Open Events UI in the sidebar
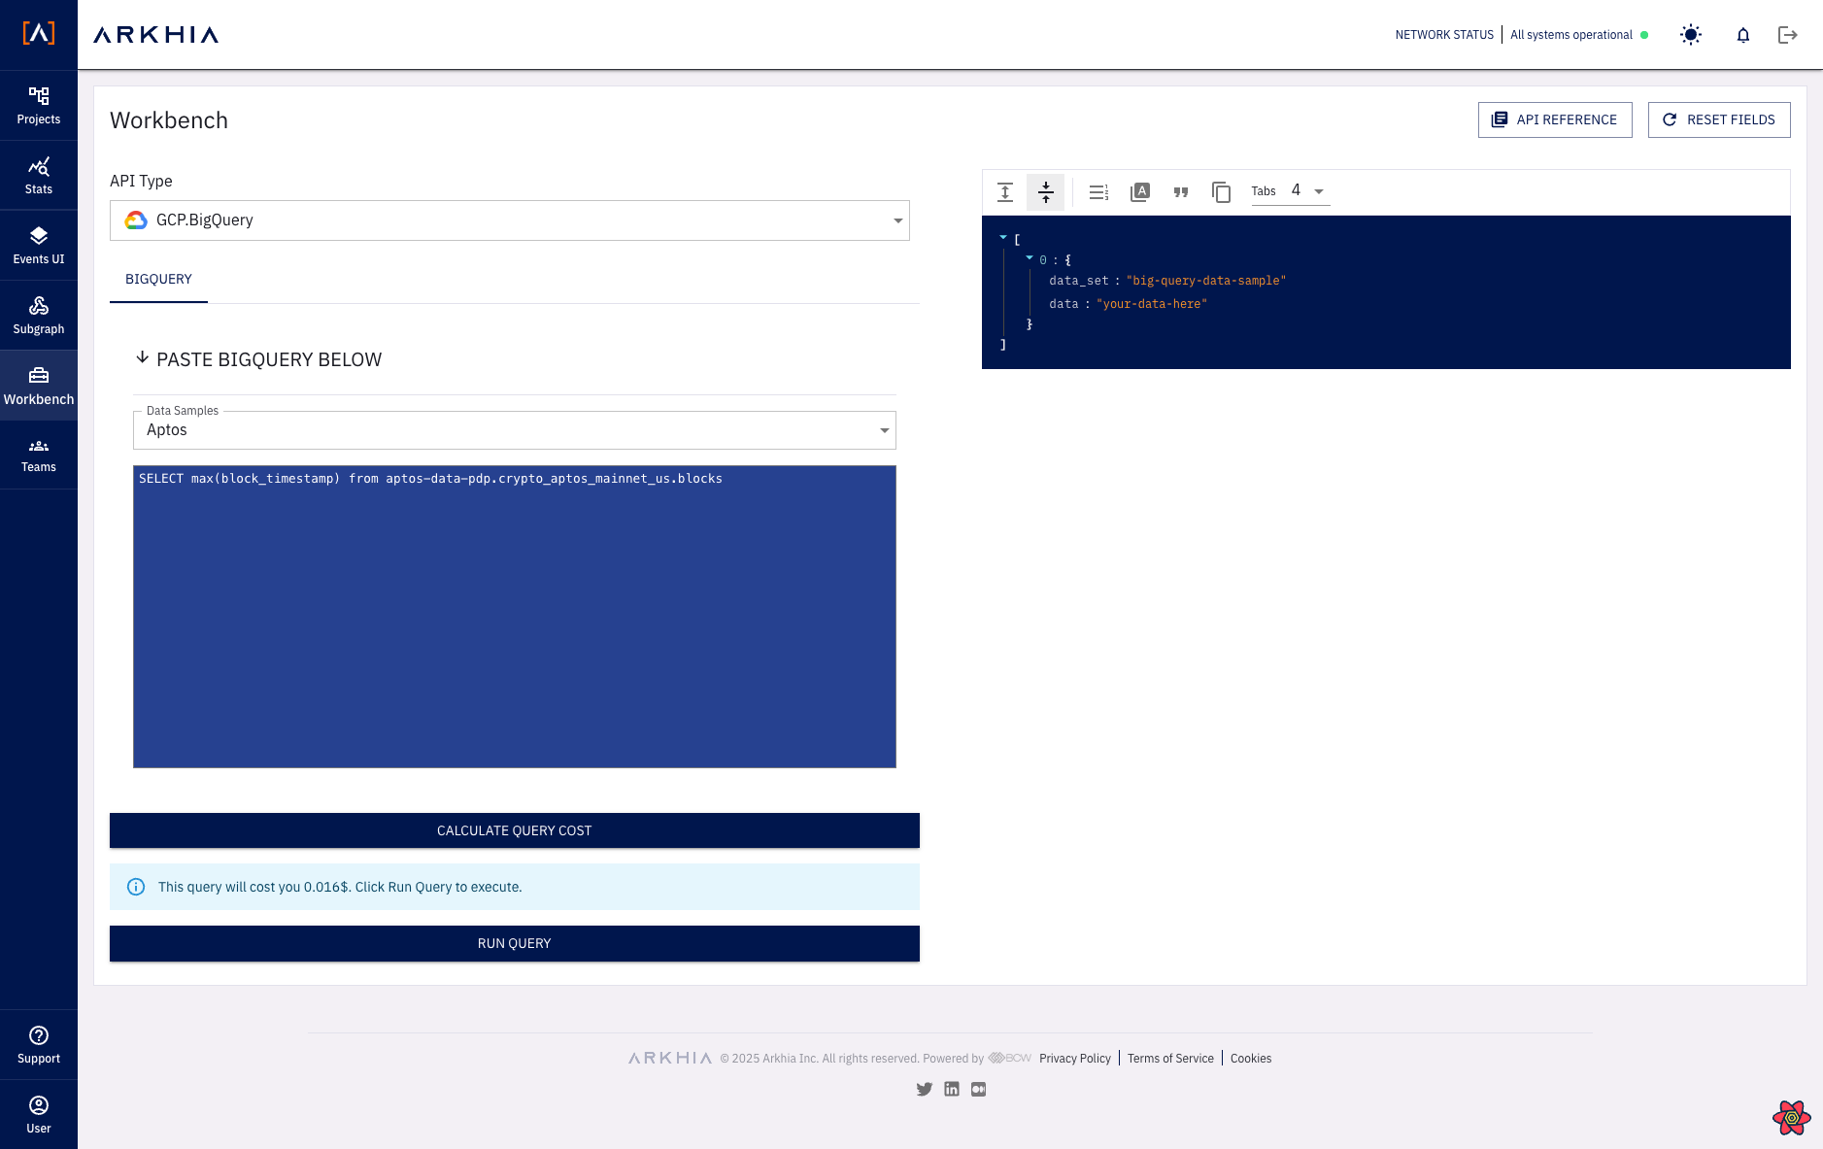The width and height of the screenshot is (1823, 1149). tap(39, 246)
